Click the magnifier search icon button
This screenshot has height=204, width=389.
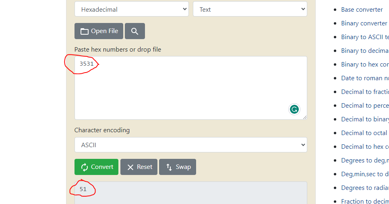pos(134,31)
